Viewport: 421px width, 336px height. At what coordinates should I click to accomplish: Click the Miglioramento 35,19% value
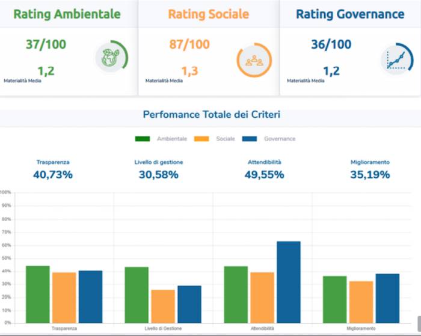tap(370, 175)
